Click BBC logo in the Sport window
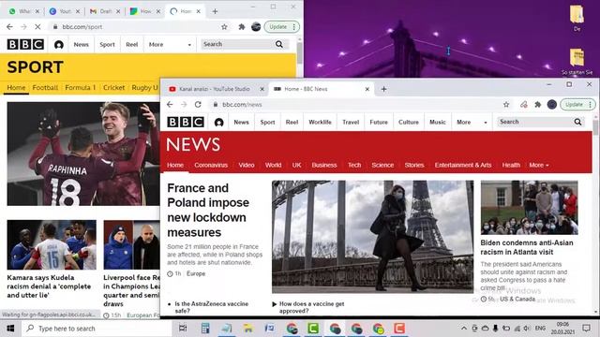Viewport: 600px width, 337px height. 25,45
